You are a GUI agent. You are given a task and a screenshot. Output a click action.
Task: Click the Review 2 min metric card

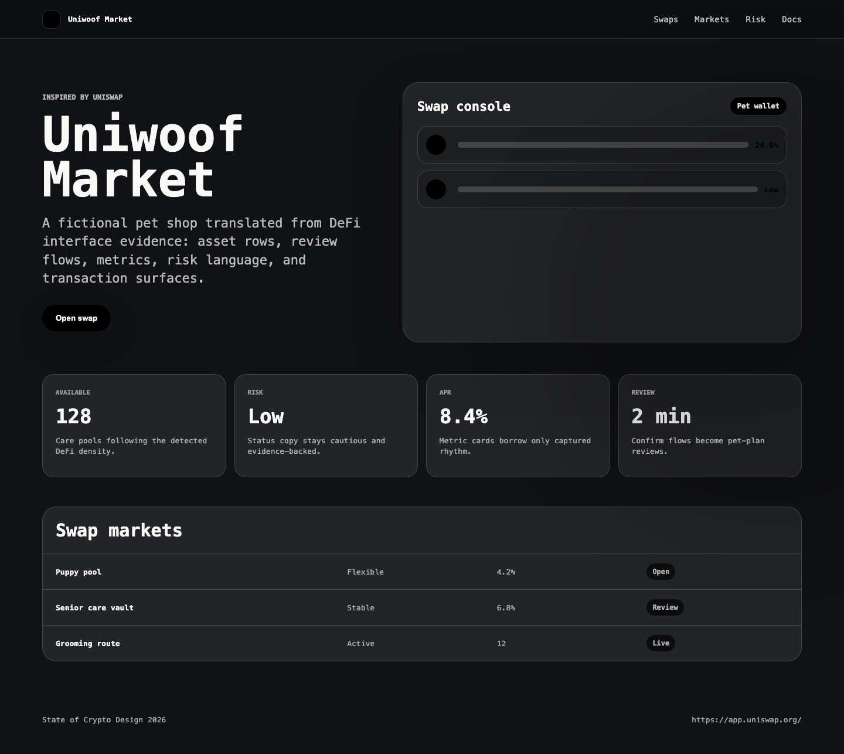(710, 426)
